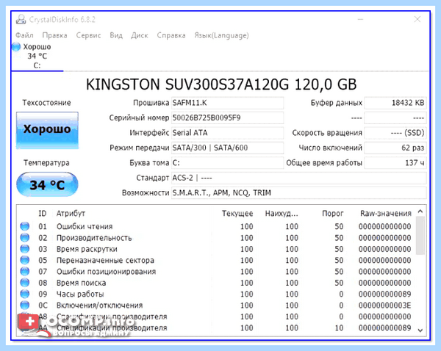Open the Вид menu
The width and height of the screenshot is (441, 351).
(116, 35)
